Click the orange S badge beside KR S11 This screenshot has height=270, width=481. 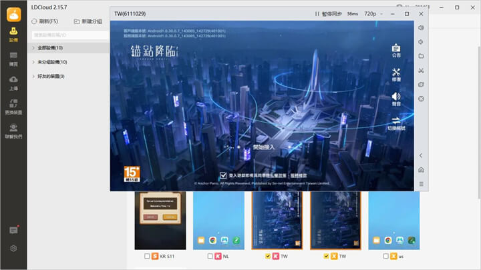[x=155, y=256]
